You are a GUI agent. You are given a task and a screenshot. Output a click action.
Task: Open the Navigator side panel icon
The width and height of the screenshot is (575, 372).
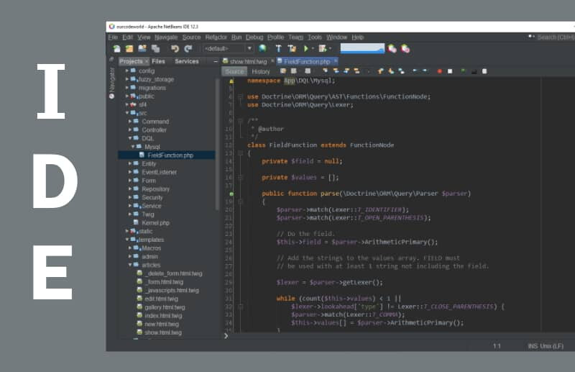111,81
